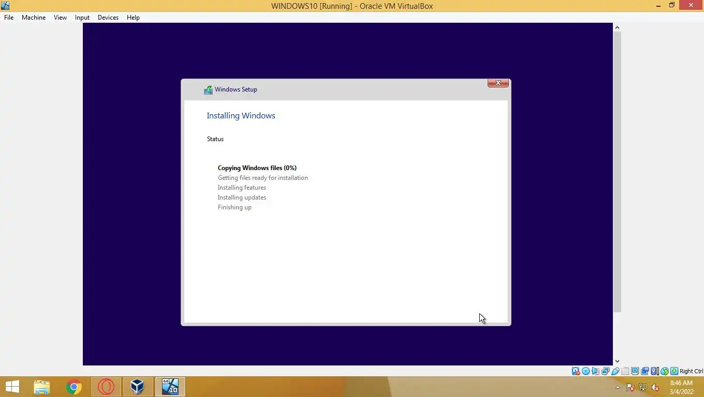
Task: Click the keyboard capture arrow icon
Action: click(674, 371)
